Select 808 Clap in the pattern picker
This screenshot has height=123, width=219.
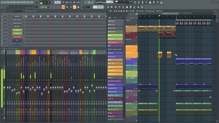click(115, 25)
